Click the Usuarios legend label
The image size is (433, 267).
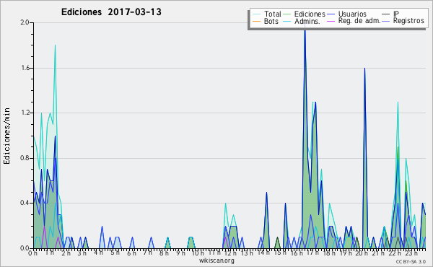point(352,14)
